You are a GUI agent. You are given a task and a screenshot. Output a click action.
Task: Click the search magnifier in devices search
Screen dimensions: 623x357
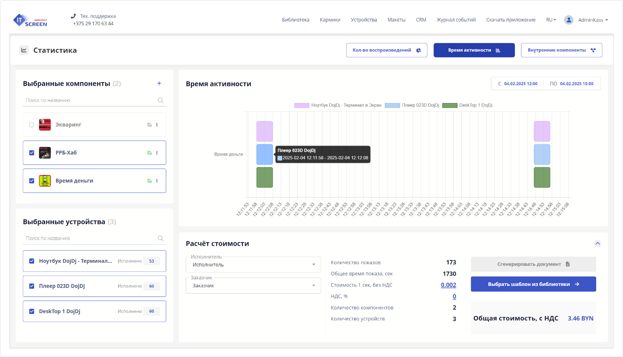pos(161,238)
